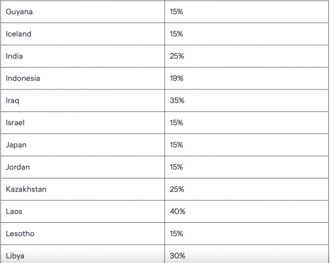The width and height of the screenshot is (330, 263).
Task: Select the Israel country name
Action: 15,122
